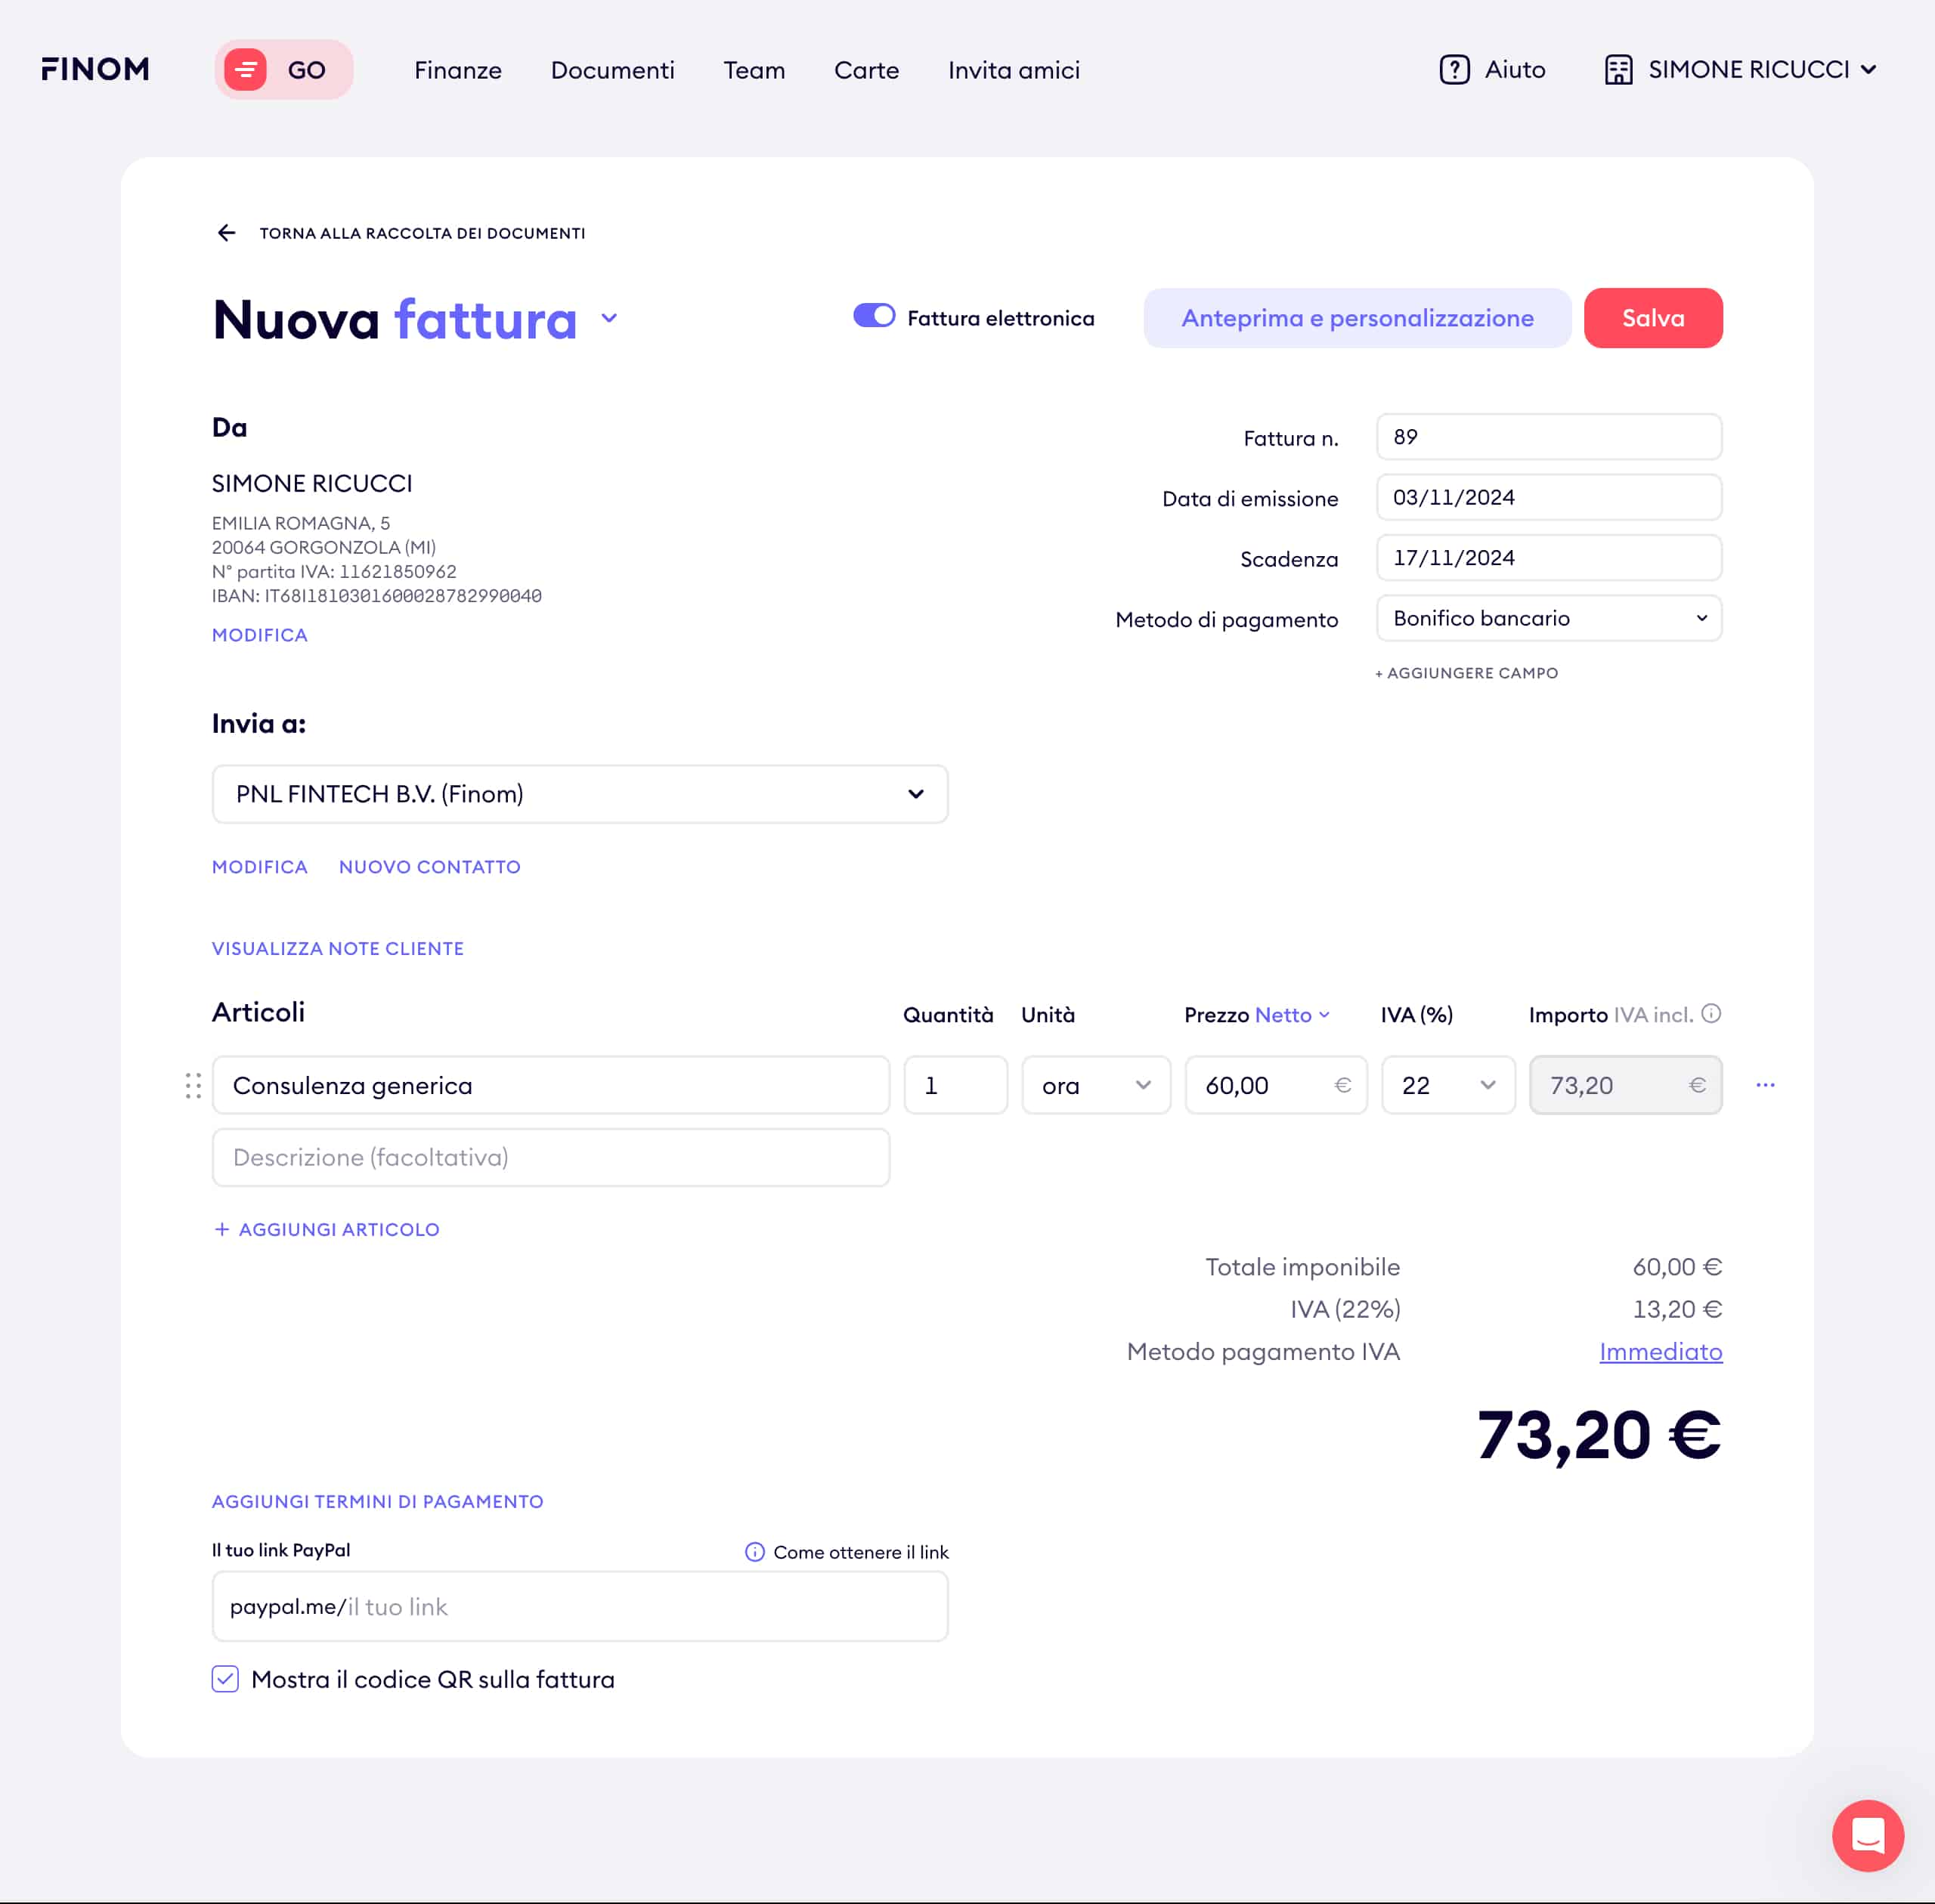Go to the Documenti menu

tap(612, 70)
